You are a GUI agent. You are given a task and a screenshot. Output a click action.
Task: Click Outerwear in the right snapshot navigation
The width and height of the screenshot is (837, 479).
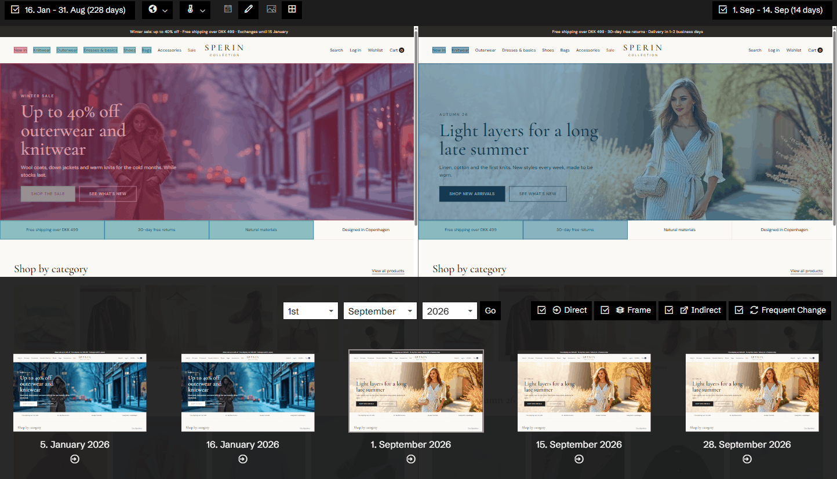(486, 50)
